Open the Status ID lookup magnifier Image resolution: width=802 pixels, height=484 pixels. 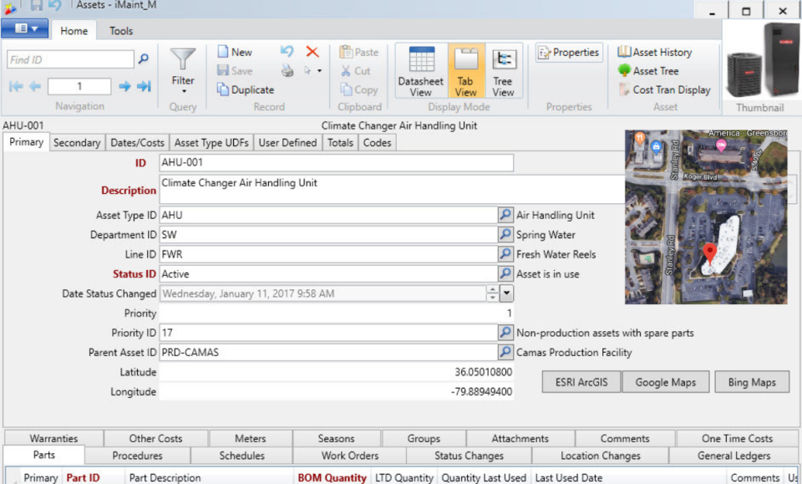click(x=506, y=273)
